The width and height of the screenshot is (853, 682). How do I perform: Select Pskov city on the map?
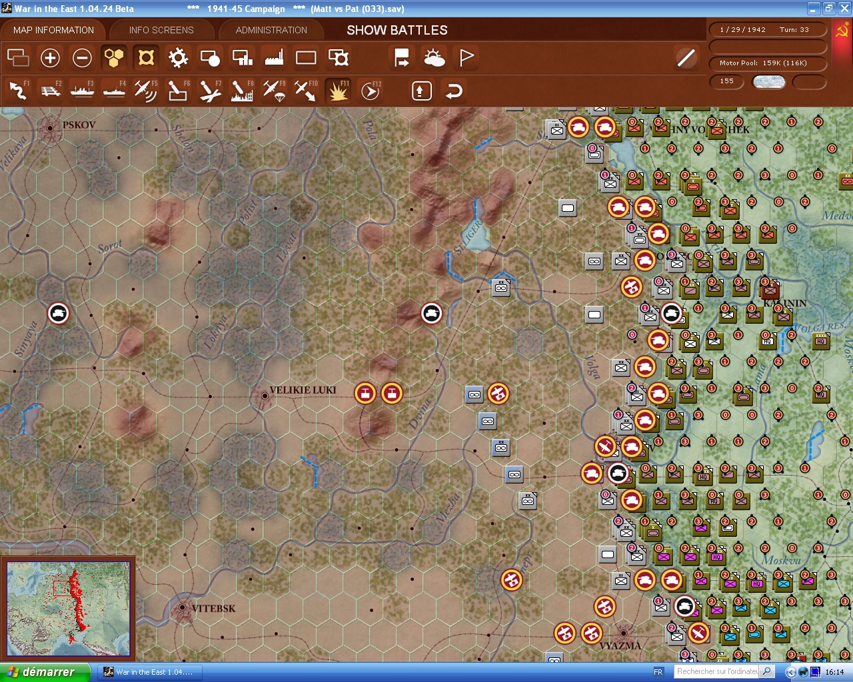50,128
